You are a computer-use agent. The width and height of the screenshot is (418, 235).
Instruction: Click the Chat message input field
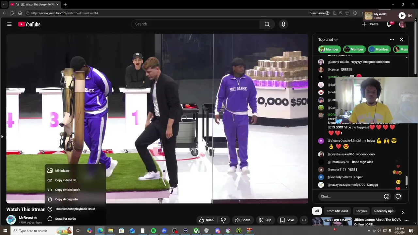click(350, 196)
